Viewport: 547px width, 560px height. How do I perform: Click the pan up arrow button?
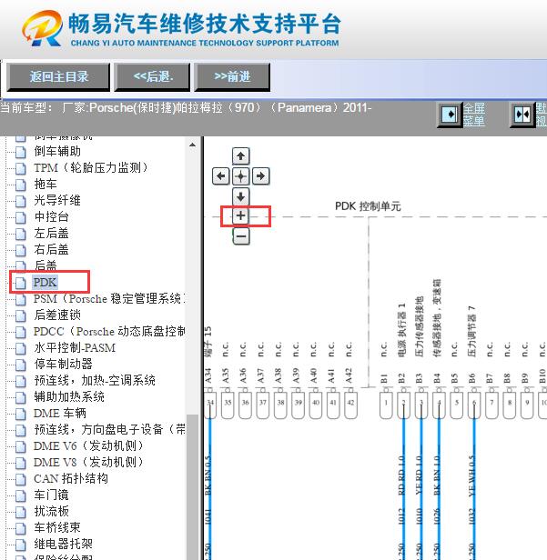coord(240,156)
